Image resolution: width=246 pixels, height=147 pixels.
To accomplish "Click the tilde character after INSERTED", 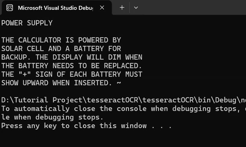I will (119, 83).
